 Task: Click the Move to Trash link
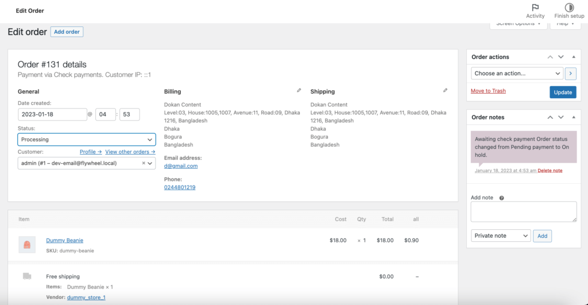point(488,91)
